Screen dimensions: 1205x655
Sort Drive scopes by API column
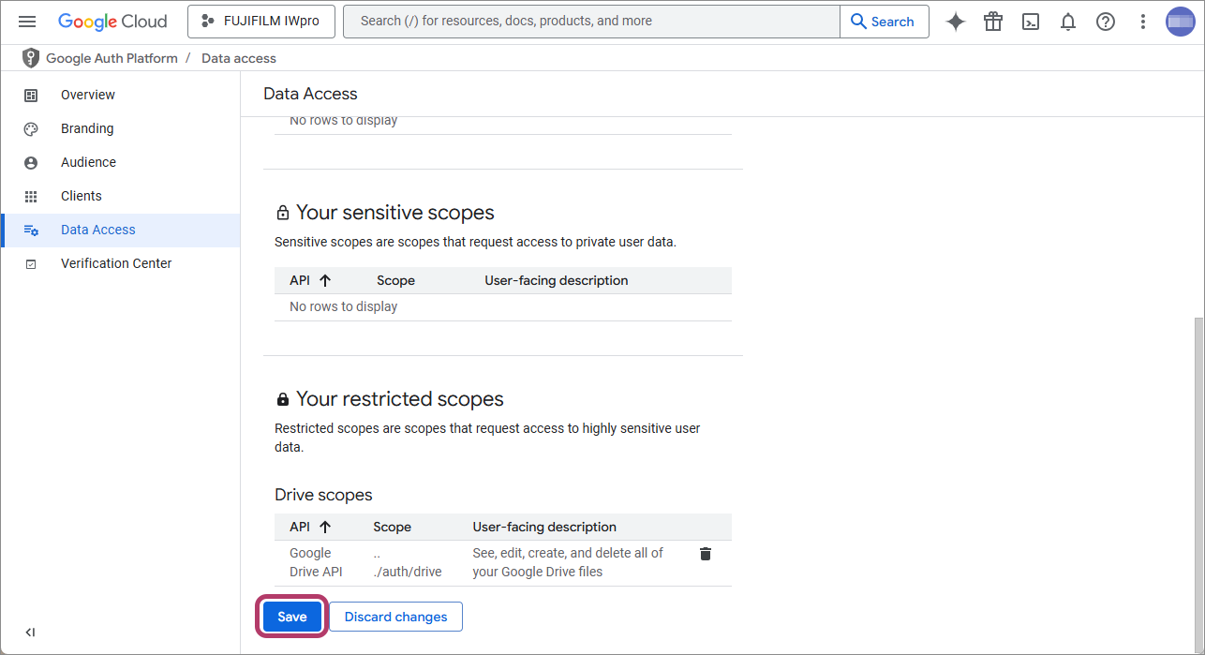point(310,527)
